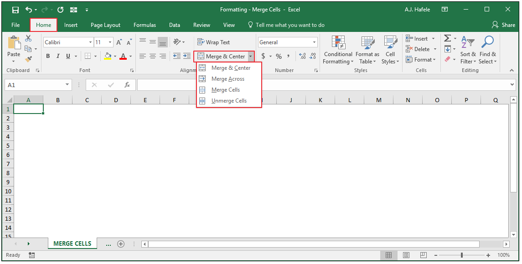Image resolution: width=522 pixels, height=264 pixels.
Task: Switch to the Insert ribbon tab
Action: [x=71, y=25]
